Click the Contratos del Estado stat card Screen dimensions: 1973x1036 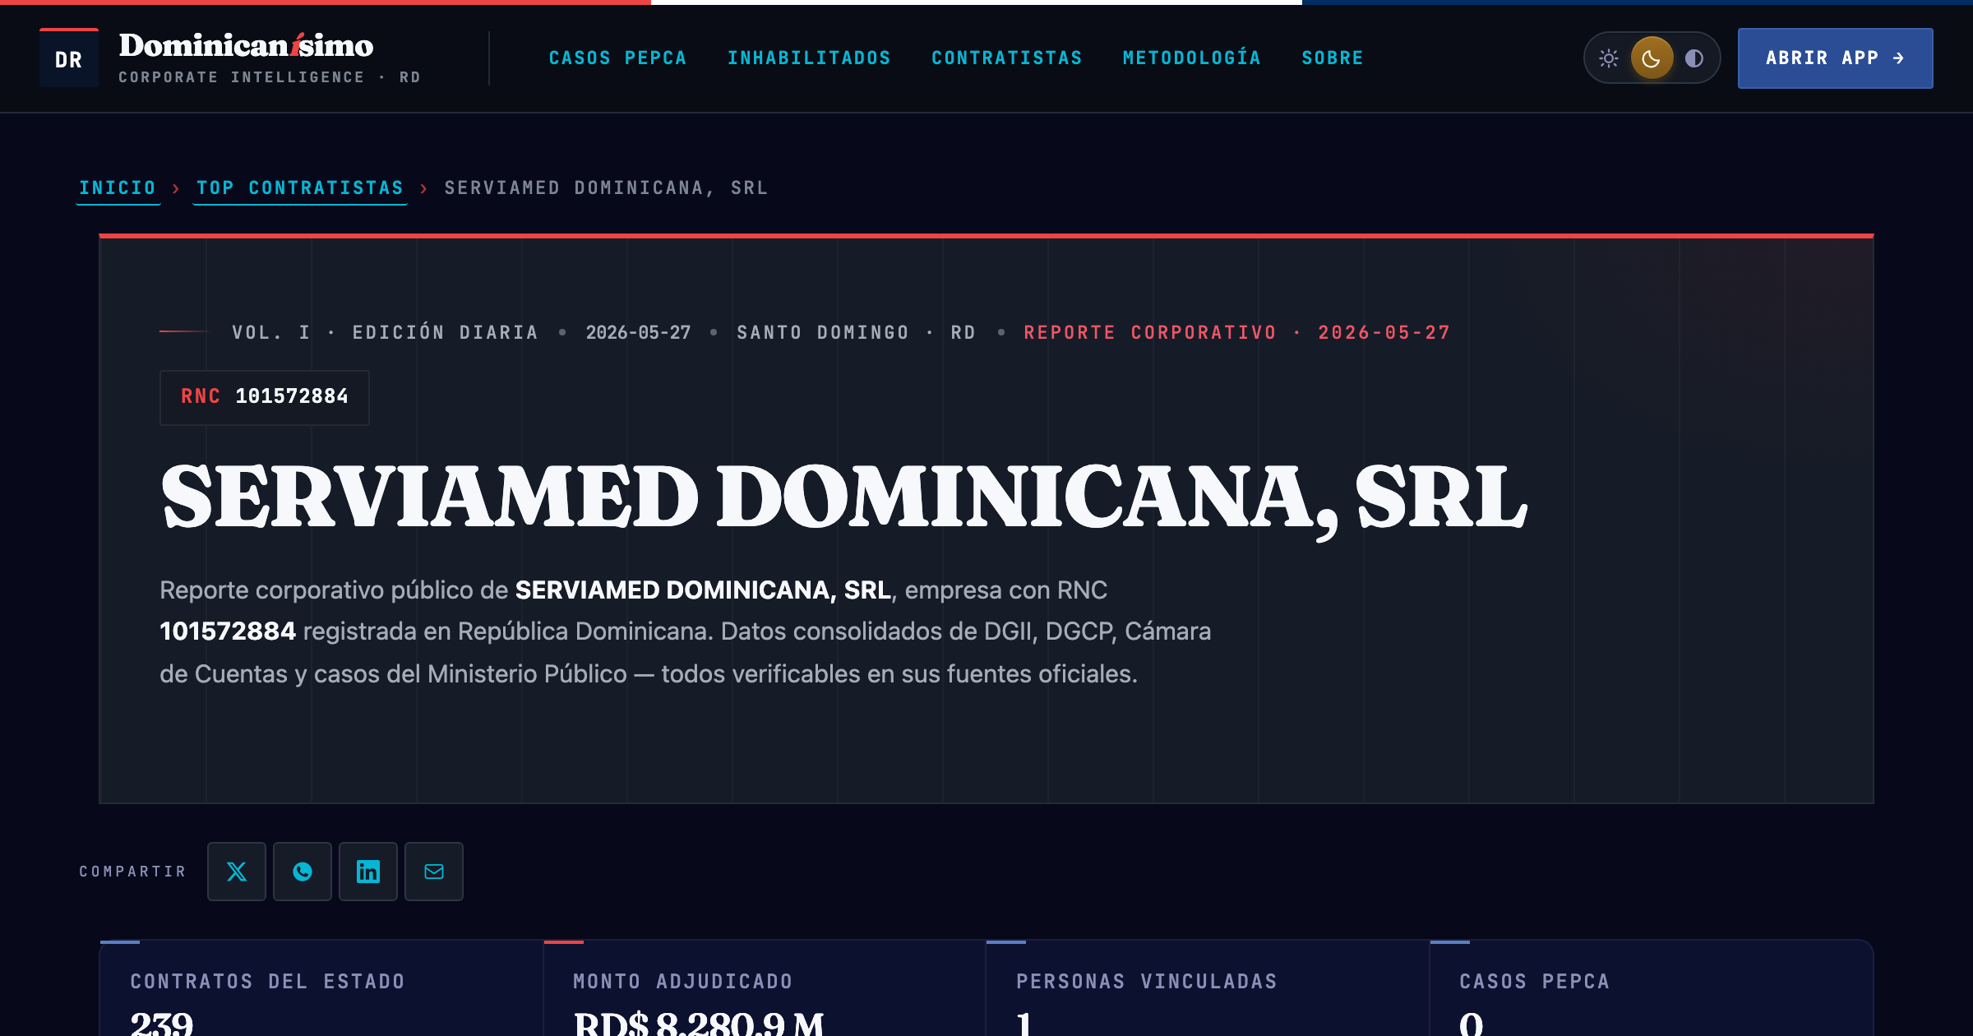(321, 989)
